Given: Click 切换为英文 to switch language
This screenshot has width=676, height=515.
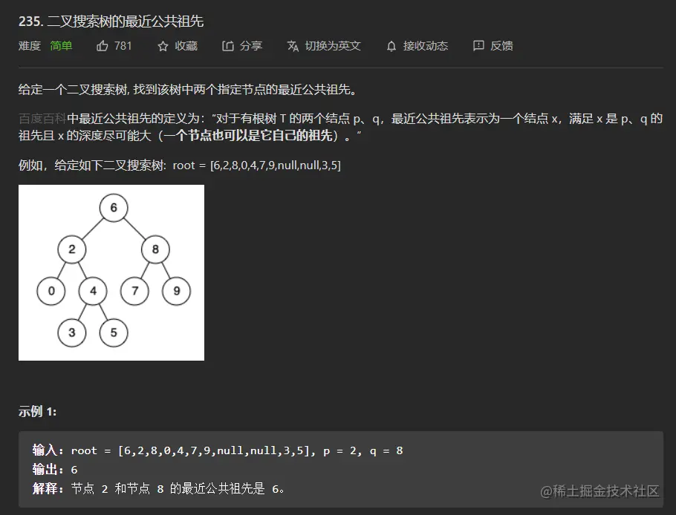Looking at the screenshot, I should pos(332,45).
